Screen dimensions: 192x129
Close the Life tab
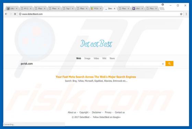point(142,9)
